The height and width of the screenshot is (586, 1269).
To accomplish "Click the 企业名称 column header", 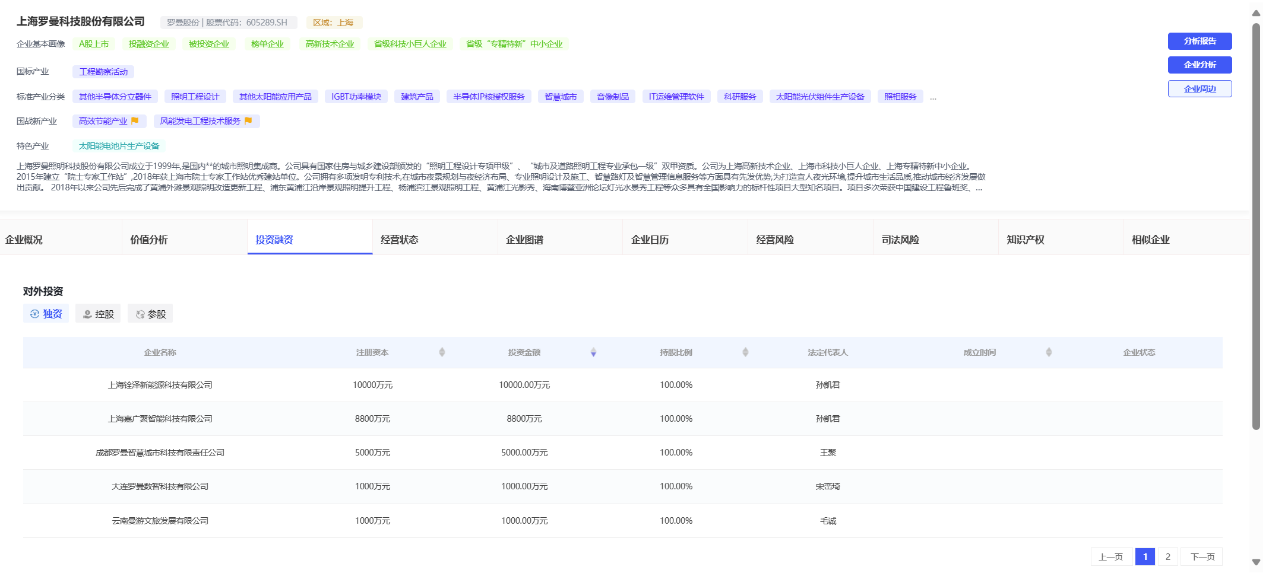I will (160, 352).
